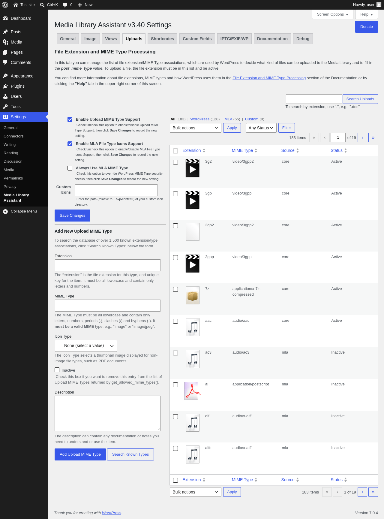Image resolution: width=384 pixels, height=519 pixels.
Task: Expand the Screen Options panel
Action: [333, 14]
